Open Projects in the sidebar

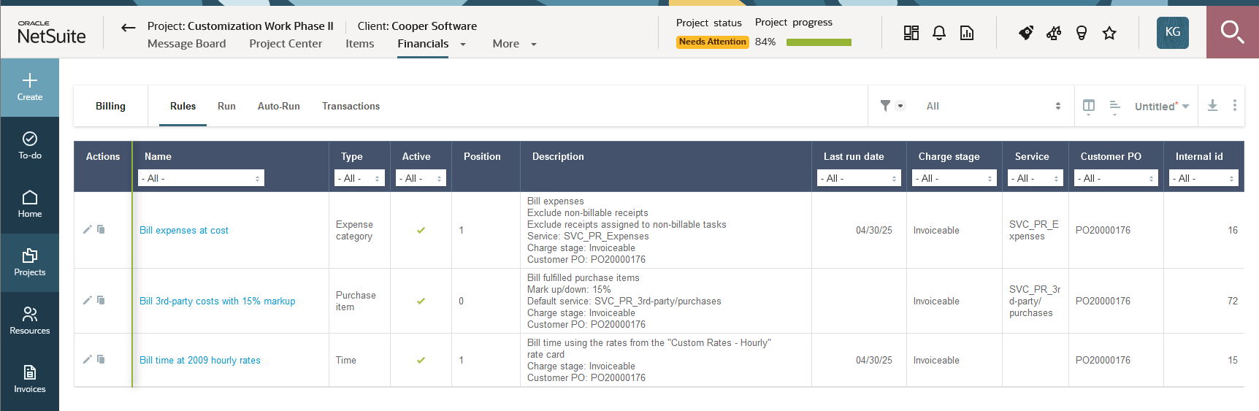(30, 263)
